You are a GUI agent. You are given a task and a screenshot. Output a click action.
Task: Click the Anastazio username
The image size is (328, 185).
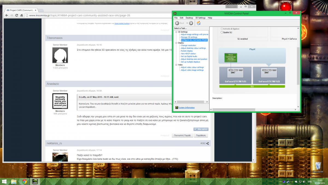(x=53, y=84)
